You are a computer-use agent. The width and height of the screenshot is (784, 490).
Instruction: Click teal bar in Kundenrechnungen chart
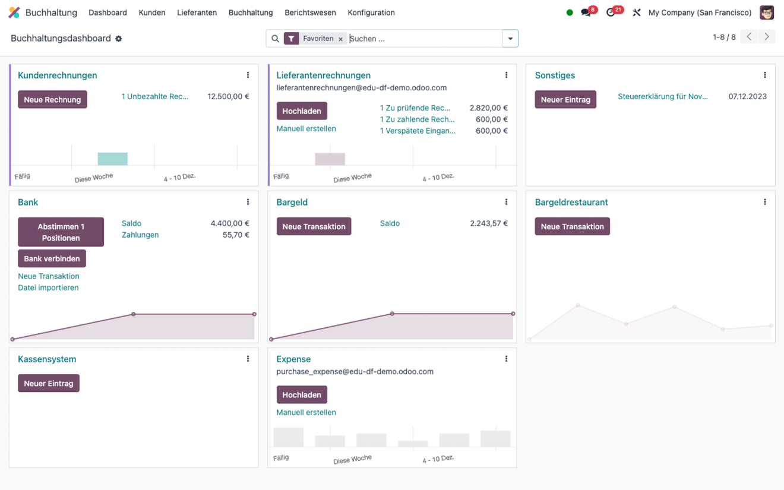[113, 159]
